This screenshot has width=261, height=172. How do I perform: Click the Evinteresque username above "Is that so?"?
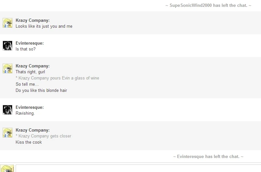coord(30,43)
